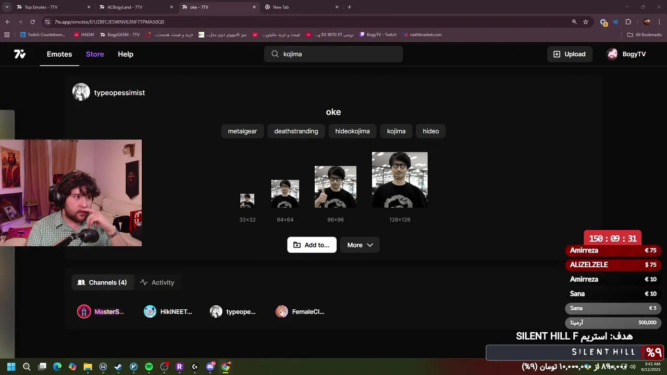
Task: Open the BogyTV - Twitch bookmark
Action: [x=378, y=35]
